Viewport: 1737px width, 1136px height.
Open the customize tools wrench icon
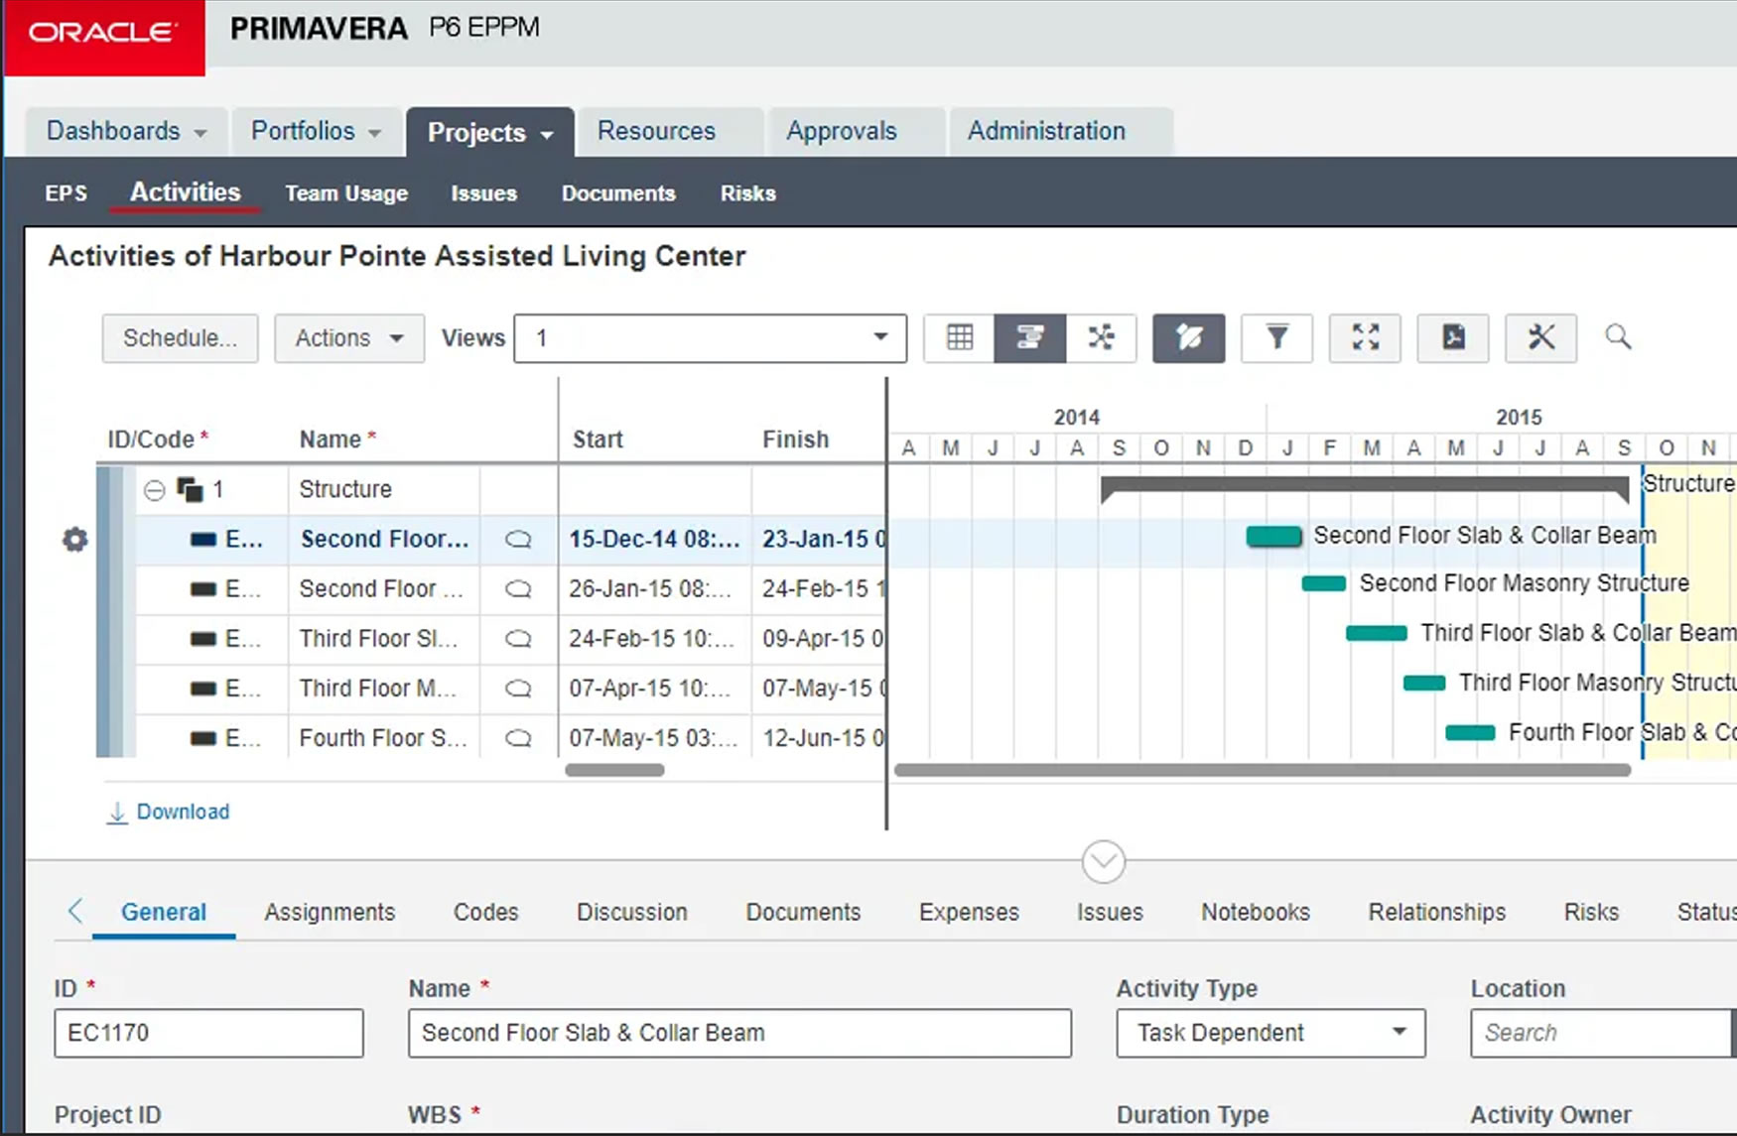[1540, 338]
